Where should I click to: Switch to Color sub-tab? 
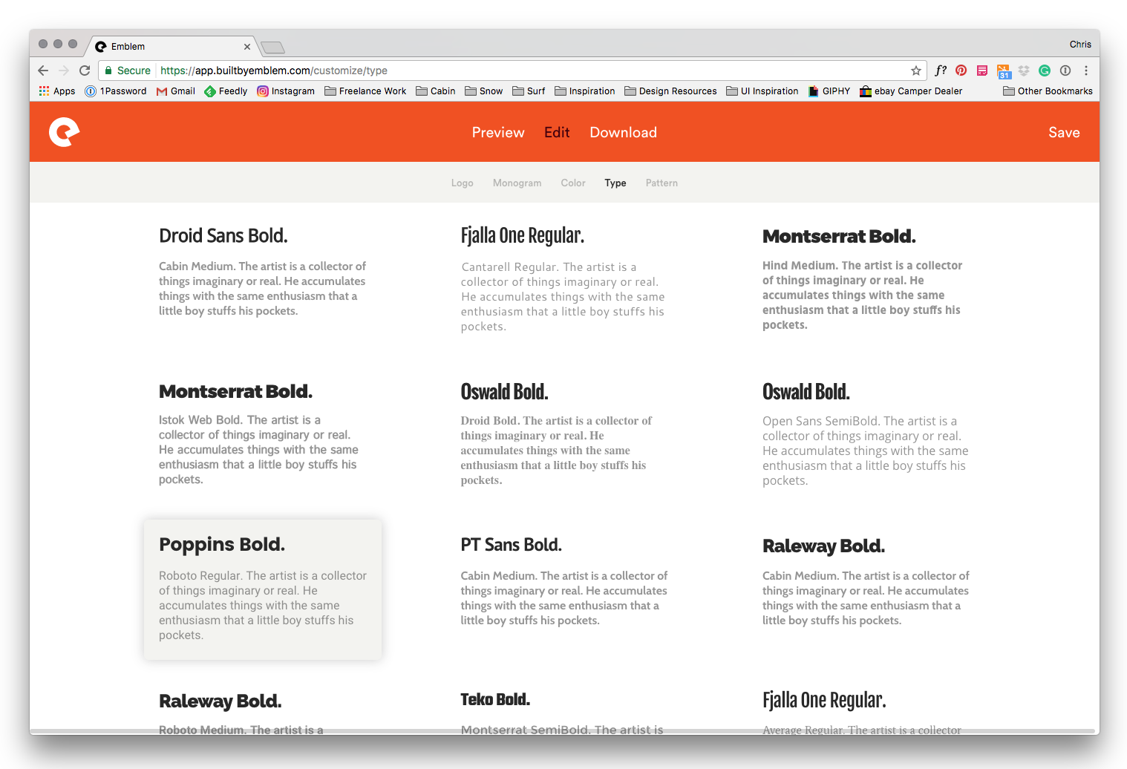click(573, 183)
